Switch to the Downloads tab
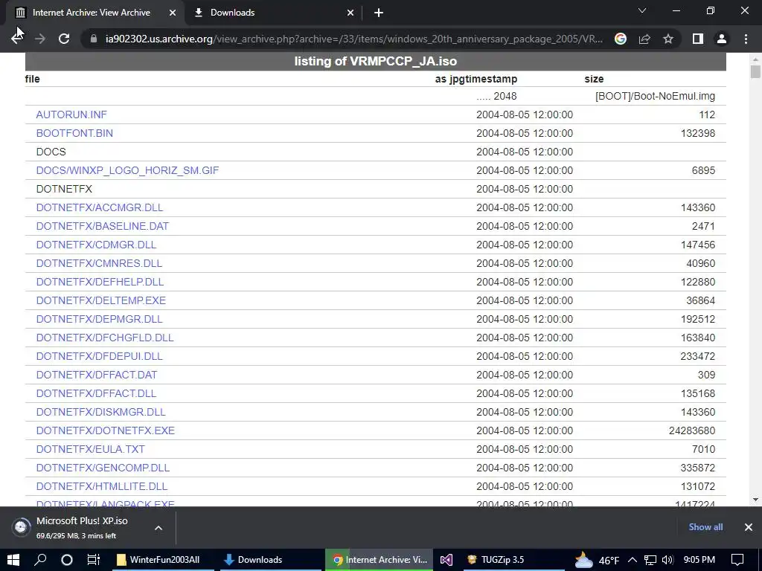This screenshot has width=762, height=571. point(273,13)
